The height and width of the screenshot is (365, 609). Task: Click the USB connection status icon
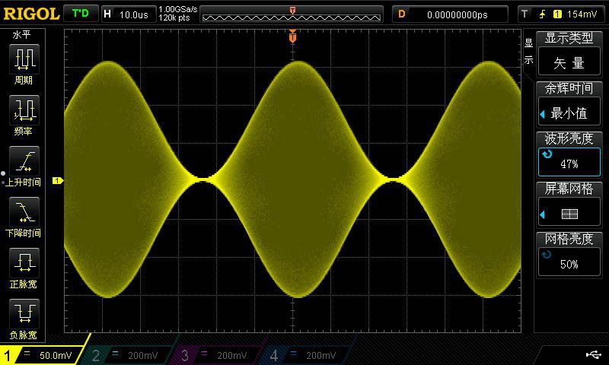(593, 354)
